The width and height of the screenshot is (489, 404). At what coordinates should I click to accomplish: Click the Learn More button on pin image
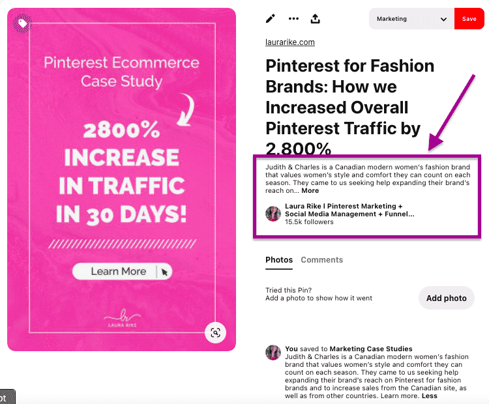pos(122,271)
